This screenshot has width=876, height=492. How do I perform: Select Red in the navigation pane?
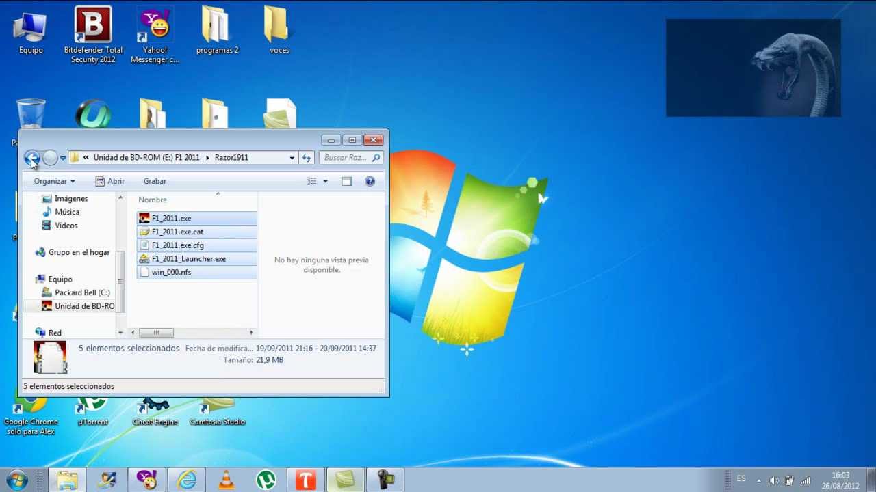tap(49, 333)
